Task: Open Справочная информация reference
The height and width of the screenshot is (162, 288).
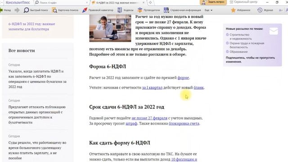Action: click(x=182, y=10)
